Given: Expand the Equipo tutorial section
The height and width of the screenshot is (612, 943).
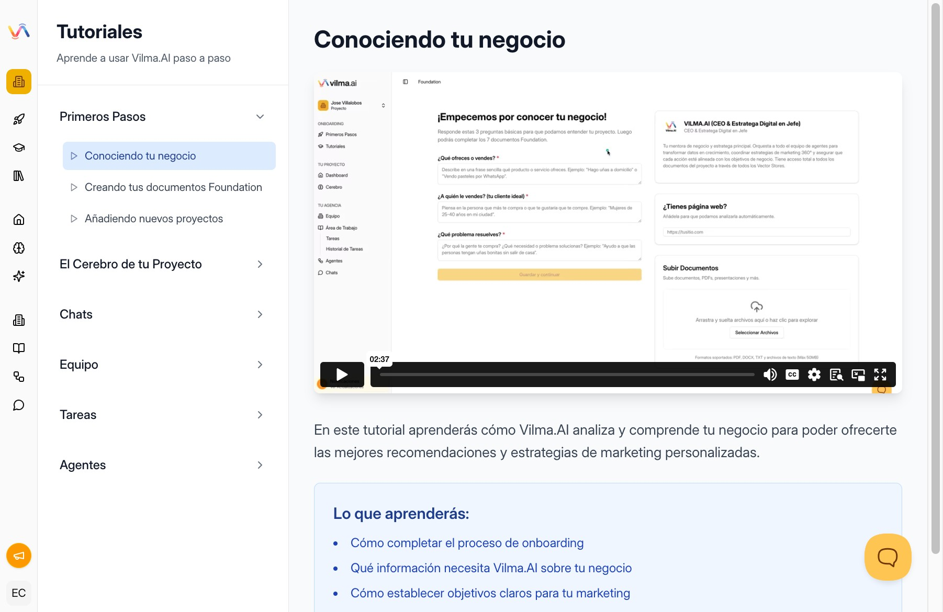Looking at the screenshot, I should 162,365.
